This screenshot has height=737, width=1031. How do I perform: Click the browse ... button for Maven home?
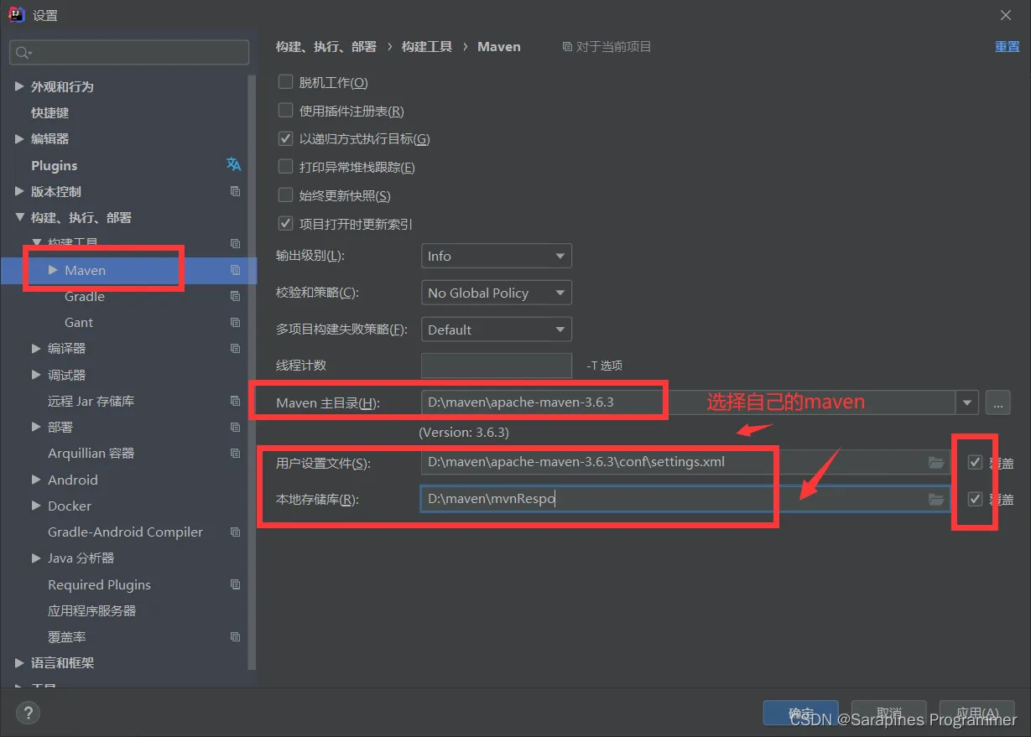997,402
